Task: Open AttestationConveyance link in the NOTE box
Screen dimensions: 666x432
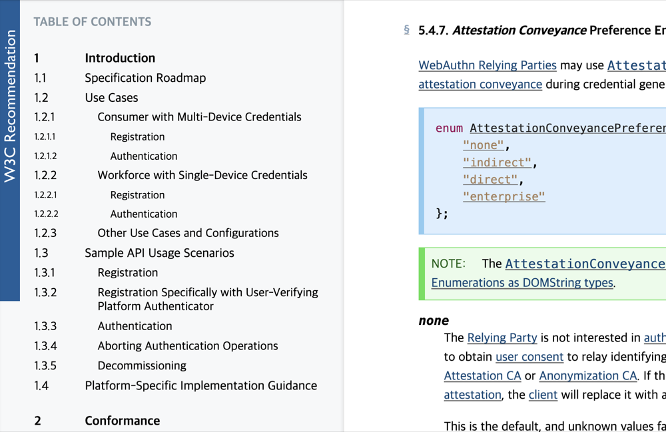Action: pyautogui.click(x=585, y=264)
